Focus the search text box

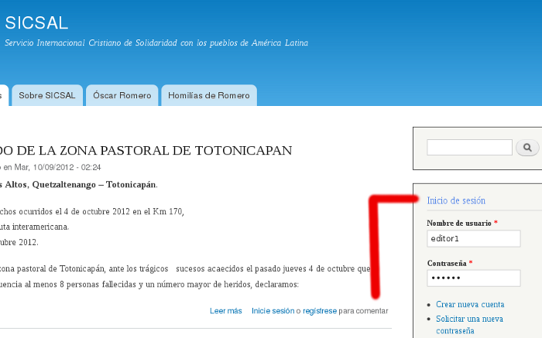[x=469, y=147]
